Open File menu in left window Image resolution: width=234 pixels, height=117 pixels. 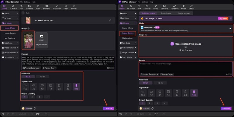point(21,2)
